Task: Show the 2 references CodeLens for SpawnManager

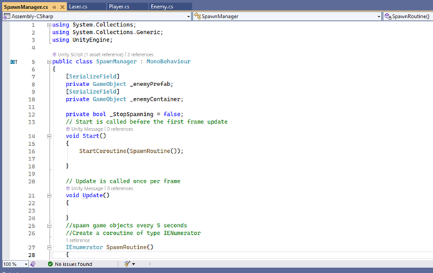Action: 140,54
